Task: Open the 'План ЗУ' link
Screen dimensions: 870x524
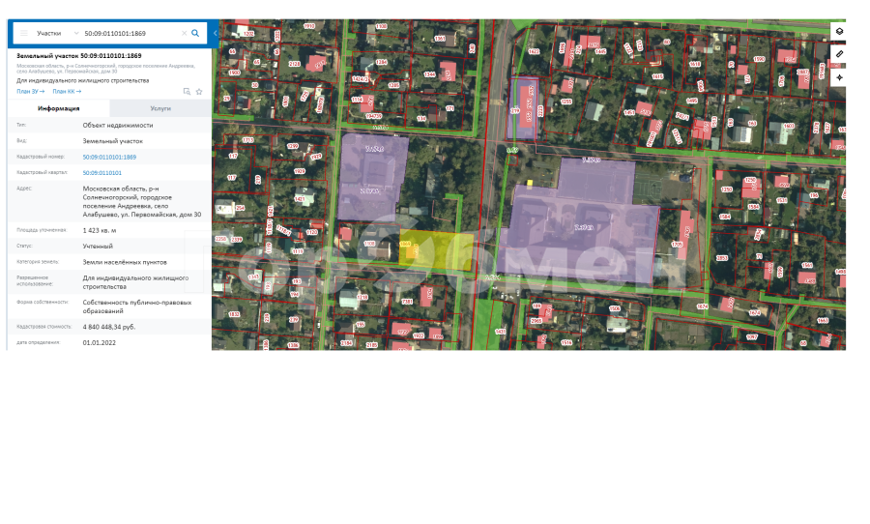Action: pyautogui.click(x=31, y=92)
